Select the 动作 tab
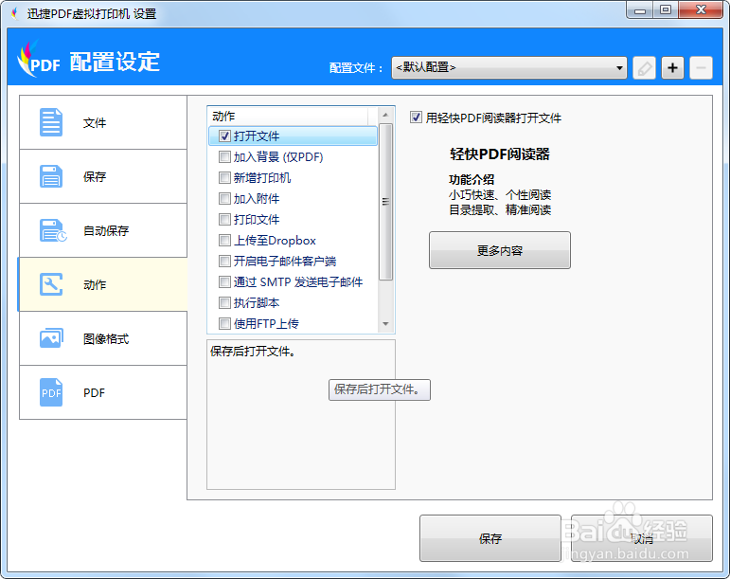The height and width of the screenshot is (579, 730). 103,284
